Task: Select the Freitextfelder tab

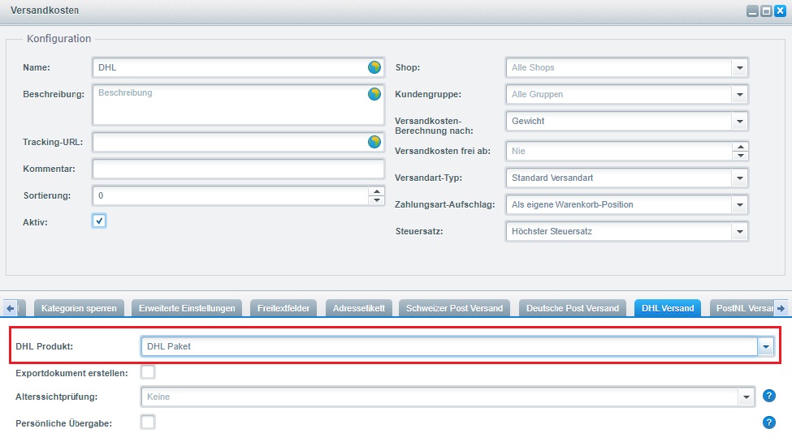Action: 283,308
